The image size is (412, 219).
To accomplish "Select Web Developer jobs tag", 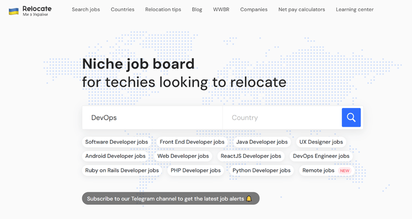I will [183, 156].
